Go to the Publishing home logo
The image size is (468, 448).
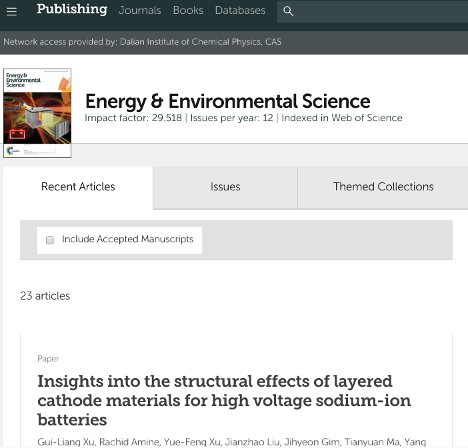(x=72, y=9)
